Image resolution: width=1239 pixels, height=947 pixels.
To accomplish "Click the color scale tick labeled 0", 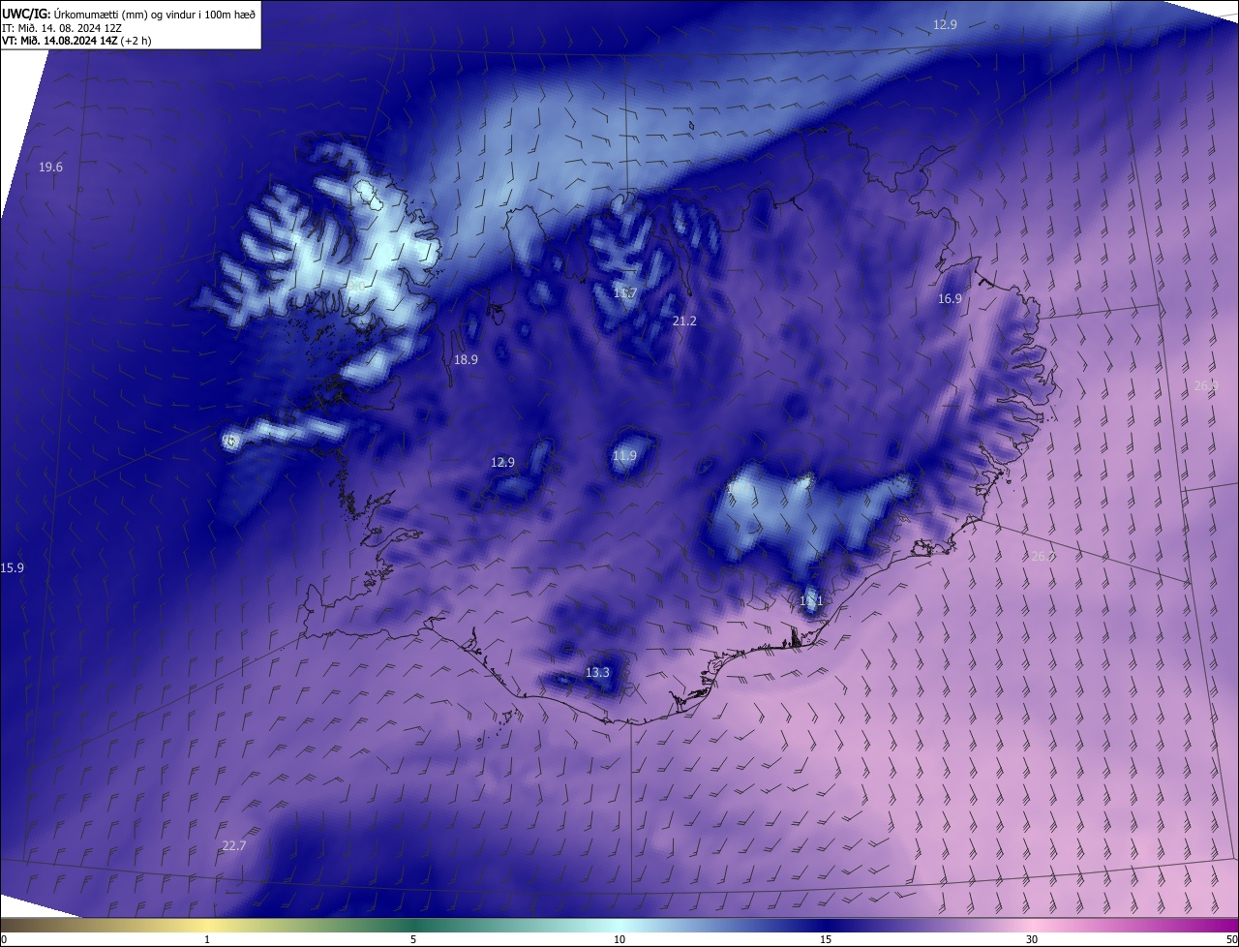I will point(4,939).
